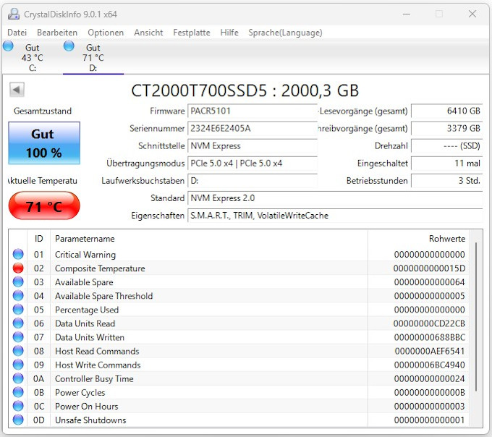Click the Schnittstelle field NVM Express
492x437 pixels.
click(253, 146)
